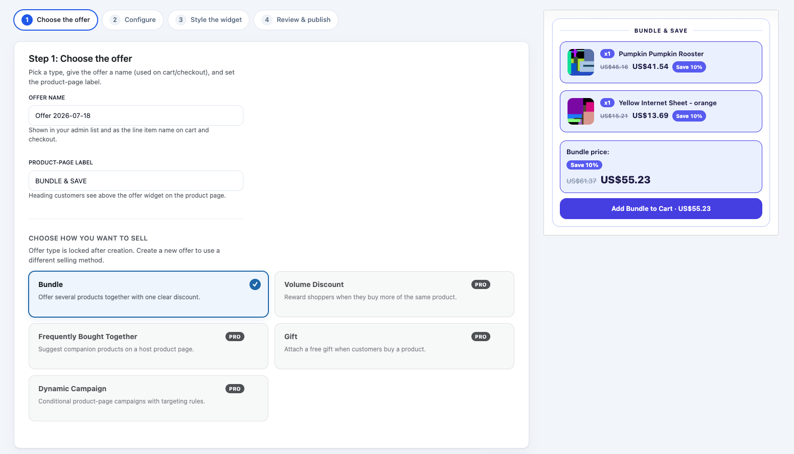Click the blue checkmark on Bundle card

255,284
